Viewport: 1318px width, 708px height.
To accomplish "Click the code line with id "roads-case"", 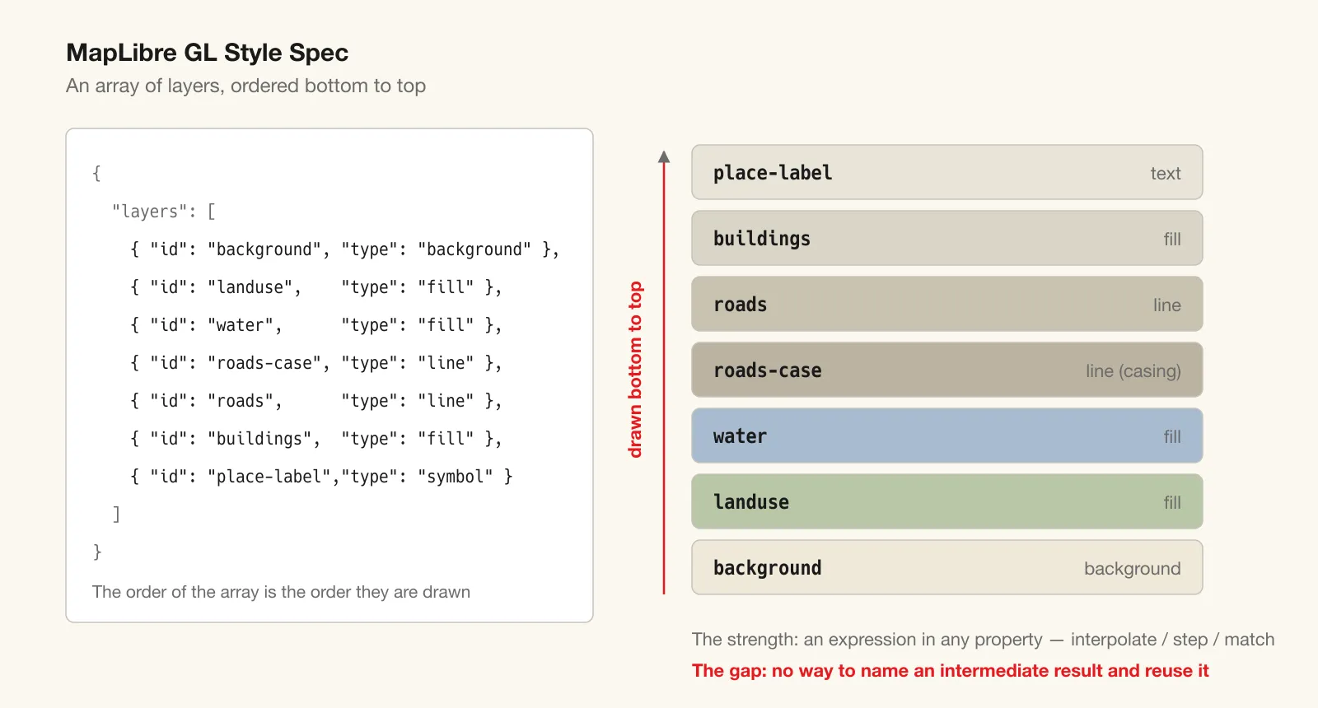I will click(316, 363).
